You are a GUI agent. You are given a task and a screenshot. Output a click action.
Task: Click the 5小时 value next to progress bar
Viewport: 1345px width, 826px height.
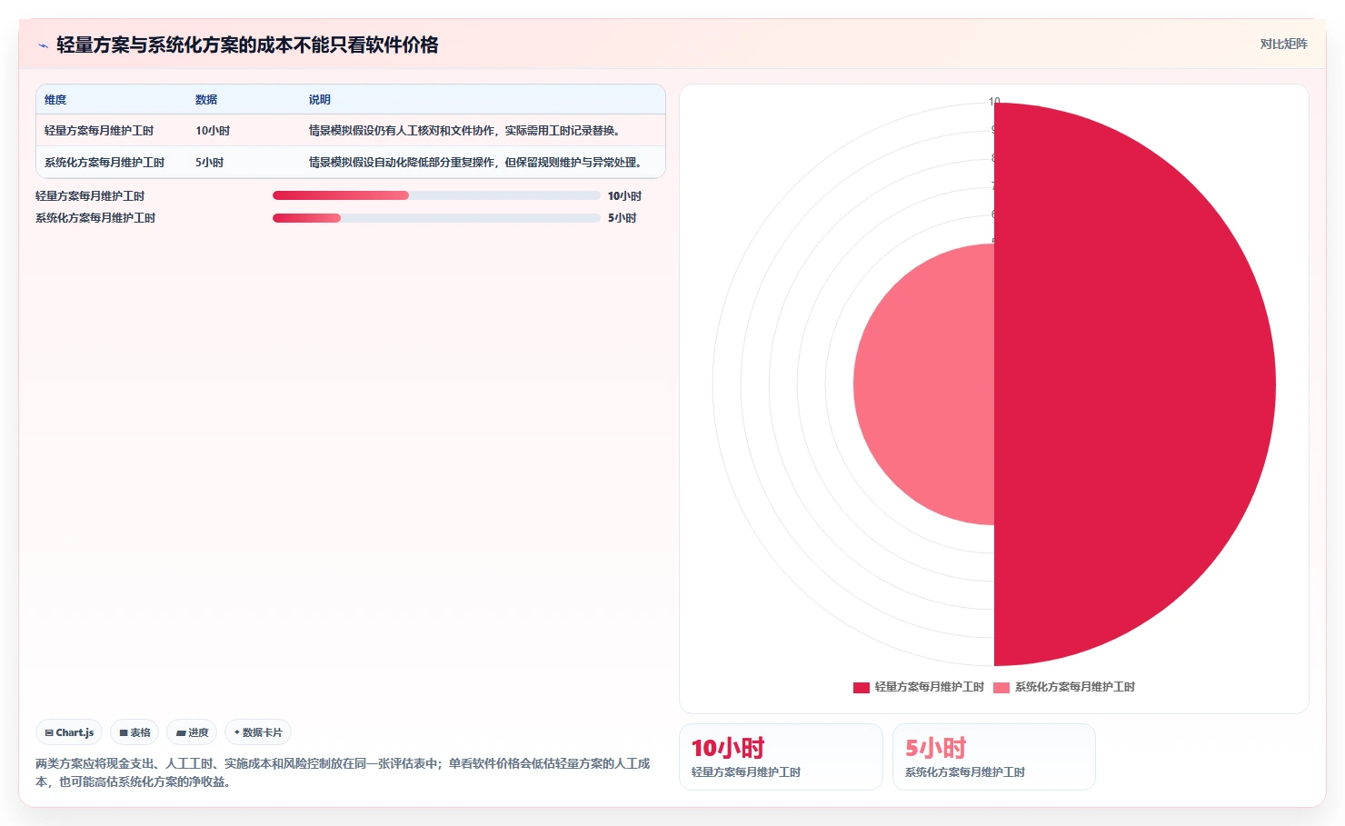(622, 218)
